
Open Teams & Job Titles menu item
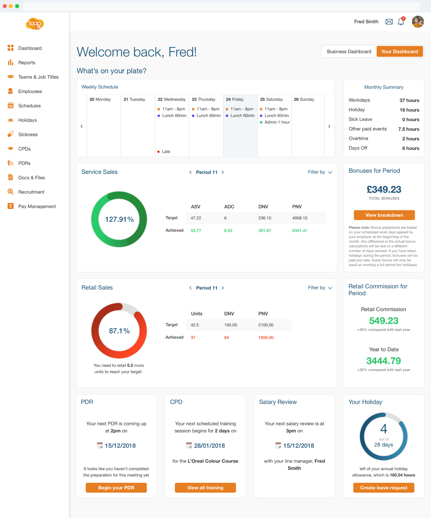click(x=38, y=77)
